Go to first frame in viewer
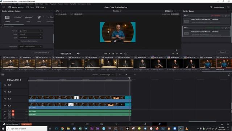 tap(105, 53)
